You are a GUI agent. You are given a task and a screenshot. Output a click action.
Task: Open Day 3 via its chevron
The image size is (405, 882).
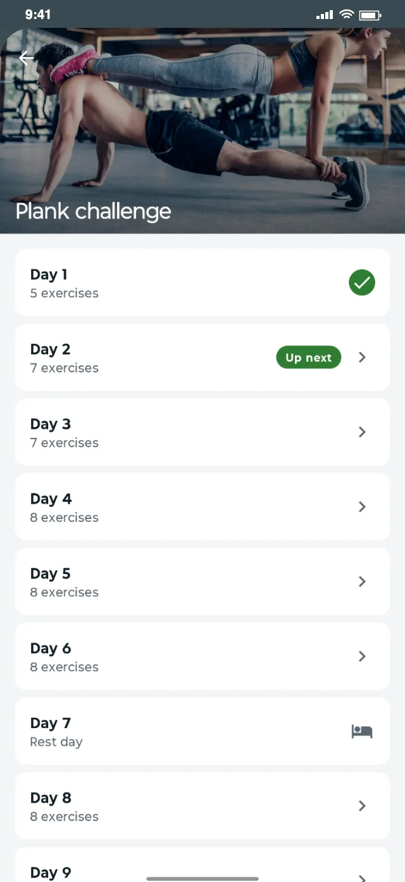point(362,432)
